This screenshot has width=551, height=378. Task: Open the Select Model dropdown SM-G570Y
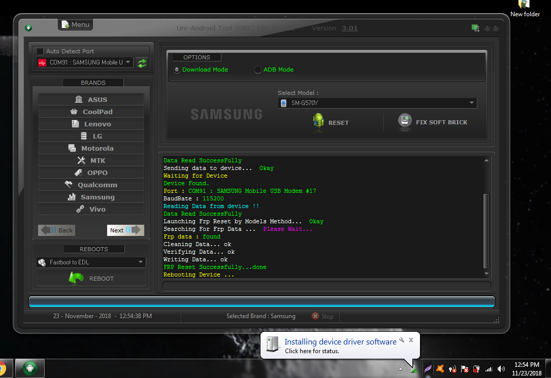pyautogui.click(x=377, y=103)
